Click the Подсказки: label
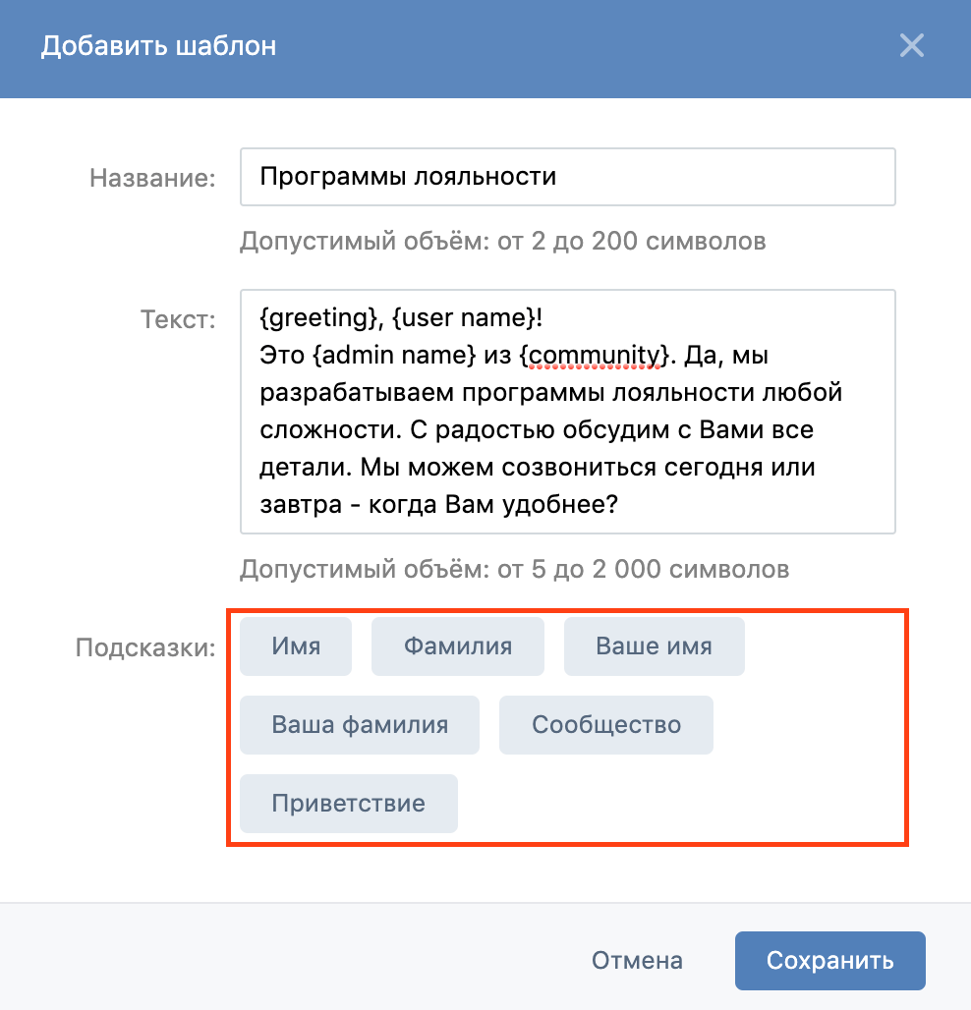This screenshot has width=971, height=1010. [x=145, y=648]
